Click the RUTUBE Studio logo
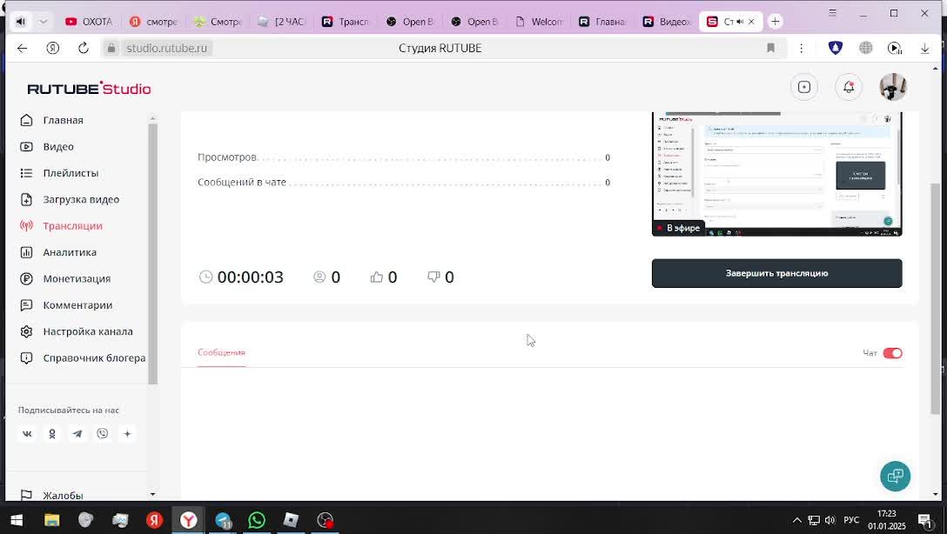Image resolution: width=947 pixels, height=534 pixels. pyautogui.click(x=89, y=89)
